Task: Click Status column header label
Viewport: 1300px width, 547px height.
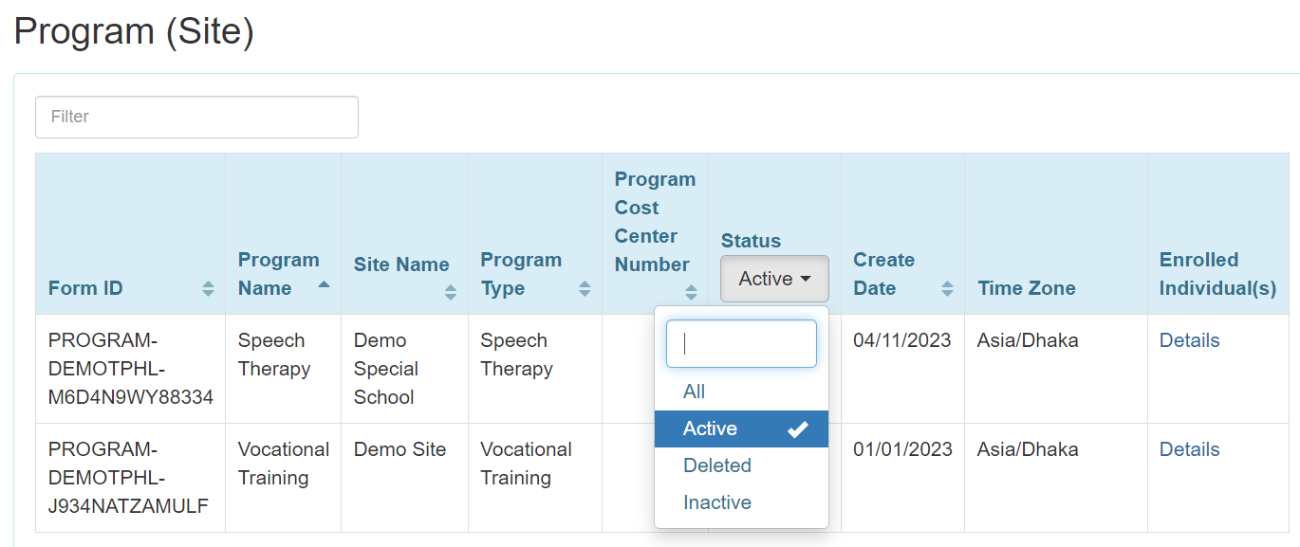Action: 751,241
